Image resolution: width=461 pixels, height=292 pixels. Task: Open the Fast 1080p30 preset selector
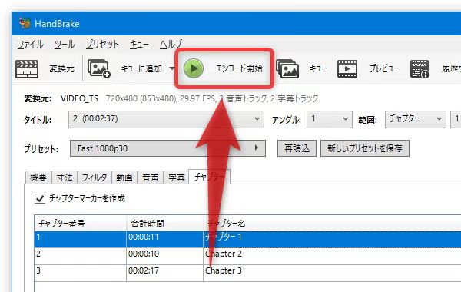pyautogui.click(x=167, y=148)
